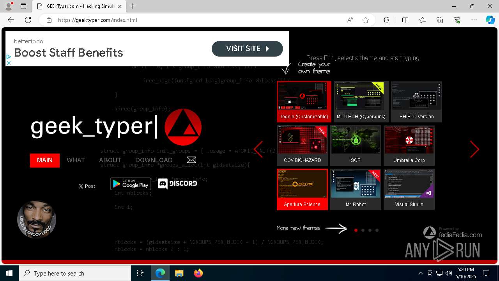Select the second theme pagination dot
Image resolution: width=499 pixels, height=281 pixels.
point(363,230)
